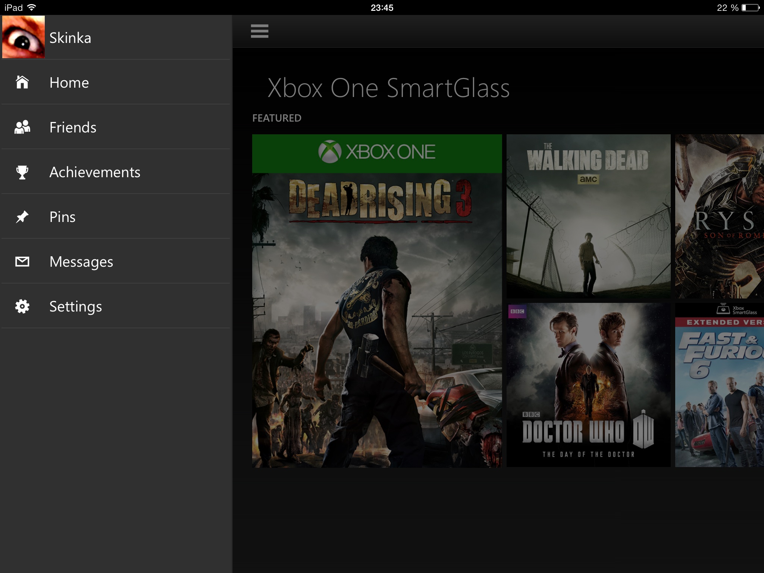
Task: Tap the Friends people icon
Action: click(x=22, y=127)
